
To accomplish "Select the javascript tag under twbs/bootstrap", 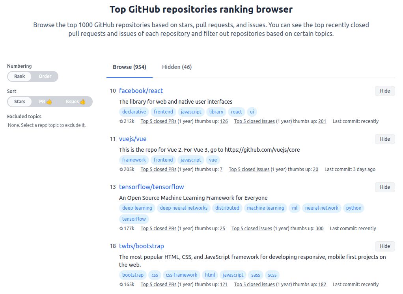I will click(233, 275).
